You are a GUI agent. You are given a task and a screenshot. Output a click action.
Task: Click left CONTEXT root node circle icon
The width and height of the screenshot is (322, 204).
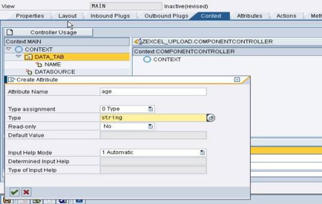[x=19, y=49]
